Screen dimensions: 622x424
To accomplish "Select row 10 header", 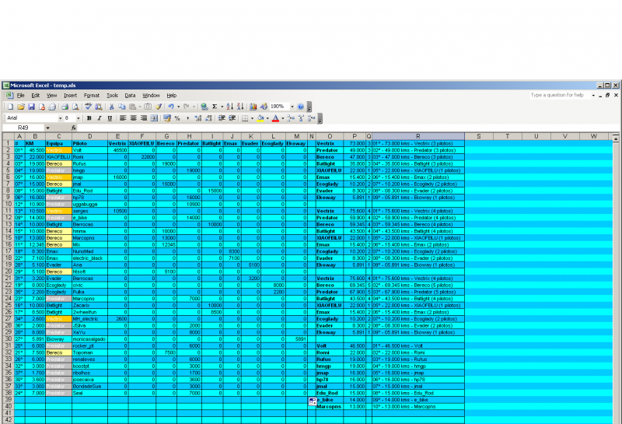I will point(8,204).
